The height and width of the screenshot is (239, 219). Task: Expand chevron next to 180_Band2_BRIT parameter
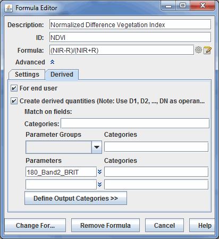click(100, 172)
